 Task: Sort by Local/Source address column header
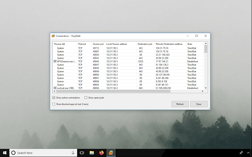121,44
